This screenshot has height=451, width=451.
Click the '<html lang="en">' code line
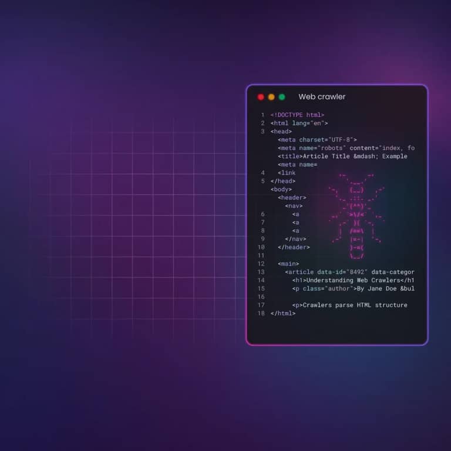pos(299,123)
